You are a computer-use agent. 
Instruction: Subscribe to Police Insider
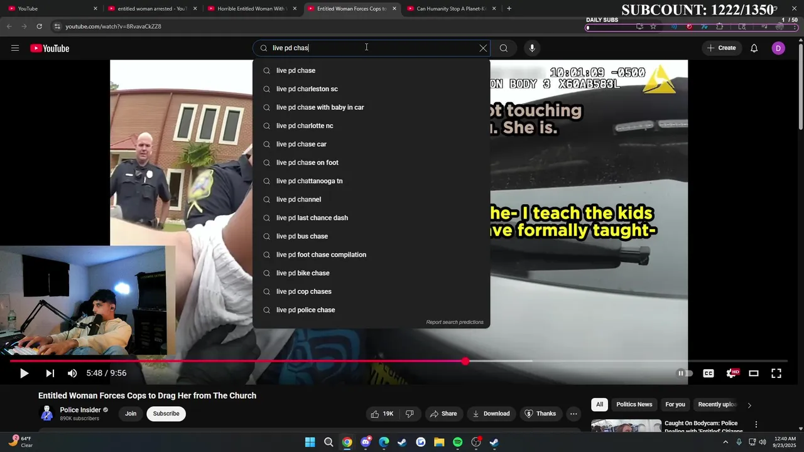tap(166, 414)
